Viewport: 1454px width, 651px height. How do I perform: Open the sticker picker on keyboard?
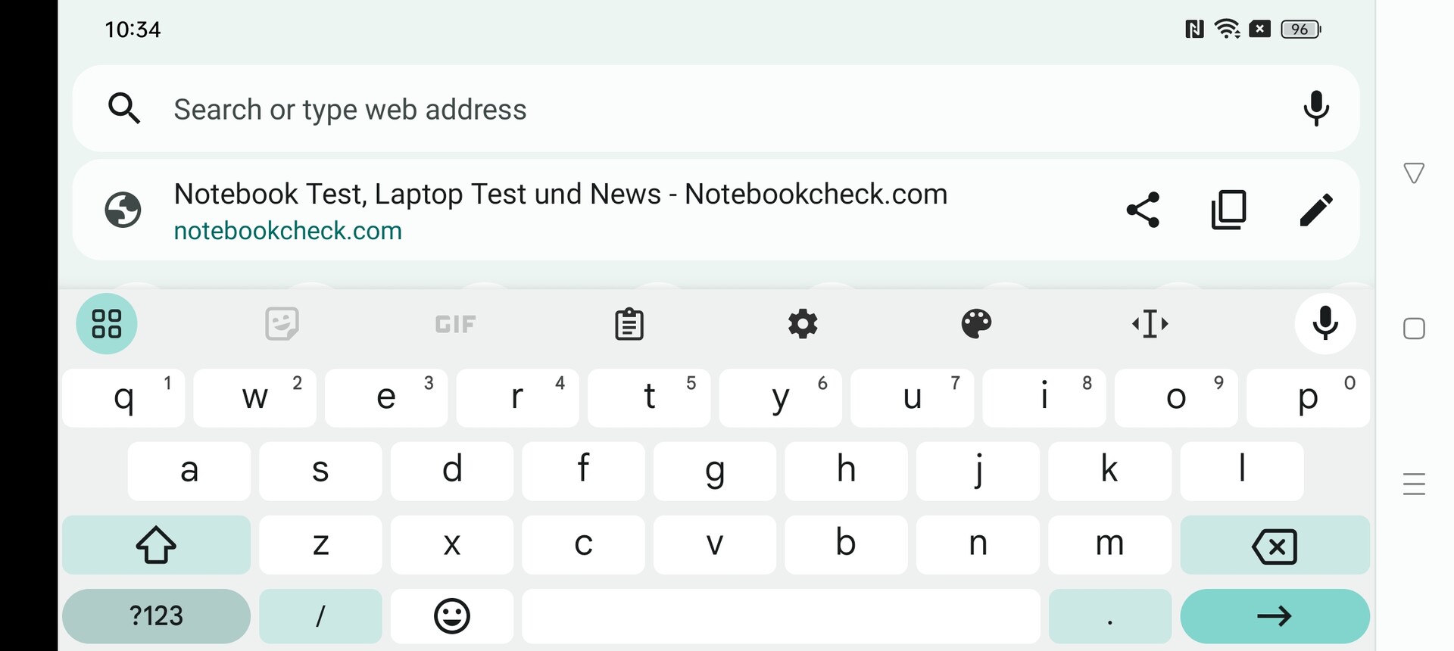click(x=282, y=324)
